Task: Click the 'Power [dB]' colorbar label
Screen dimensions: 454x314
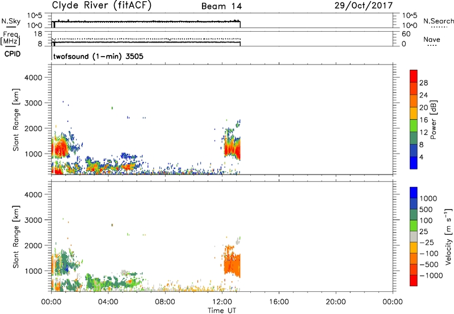Action: pos(433,120)
